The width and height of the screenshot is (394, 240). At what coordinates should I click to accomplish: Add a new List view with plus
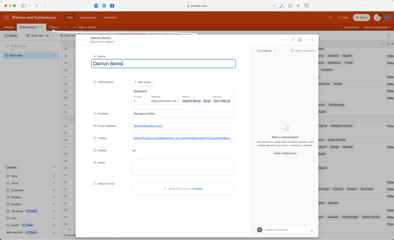tap(54, 218)
